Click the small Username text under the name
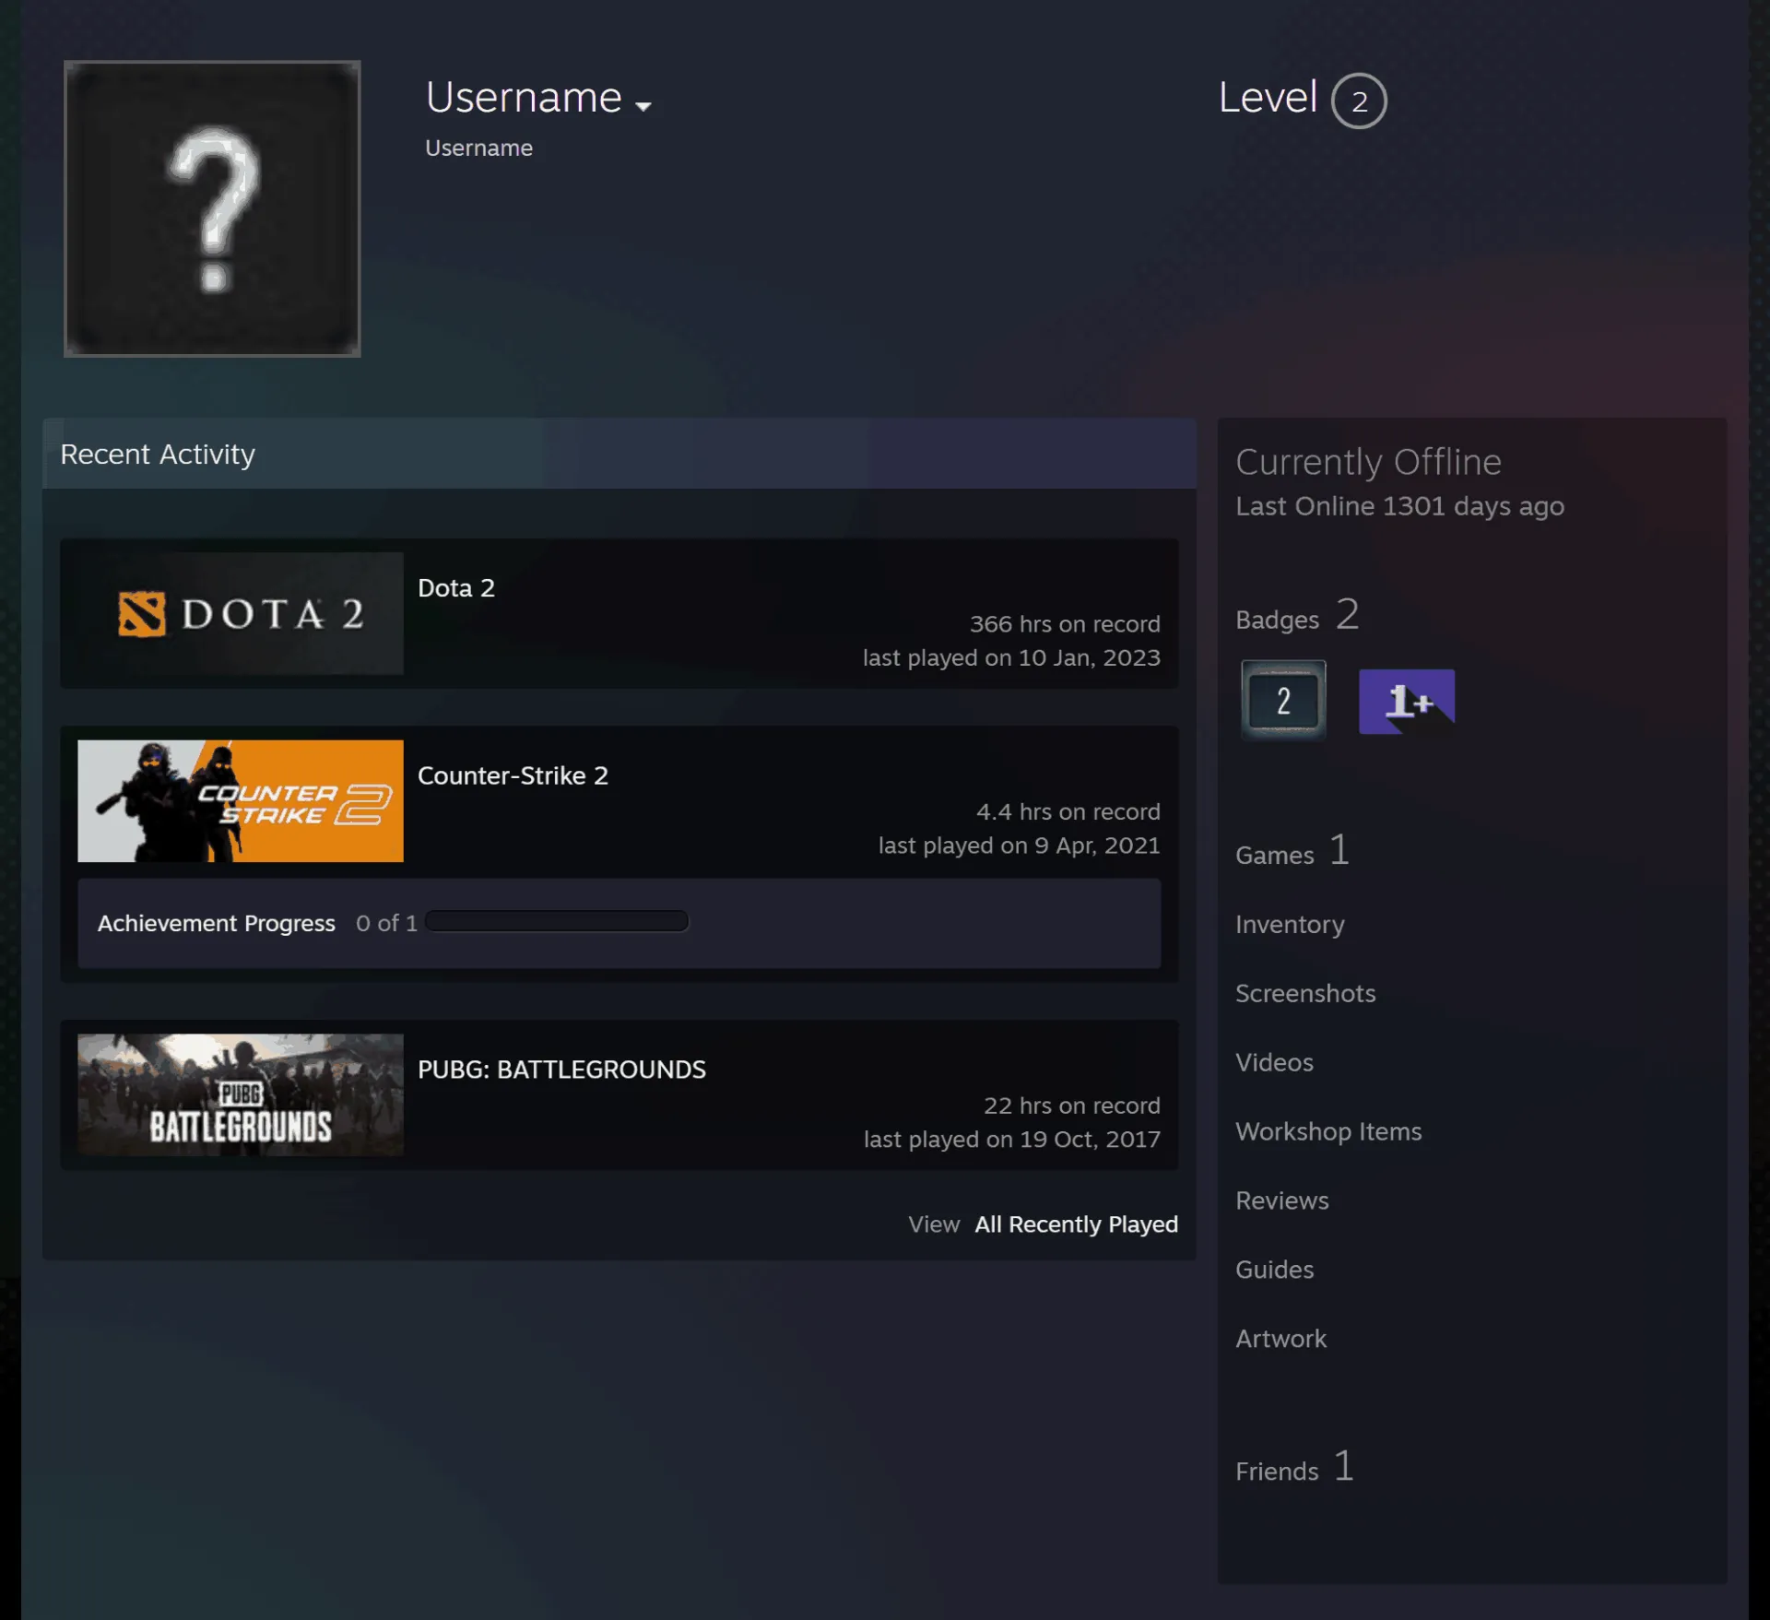Viewport: 1770px width, 1620px height. coord(478,148)
